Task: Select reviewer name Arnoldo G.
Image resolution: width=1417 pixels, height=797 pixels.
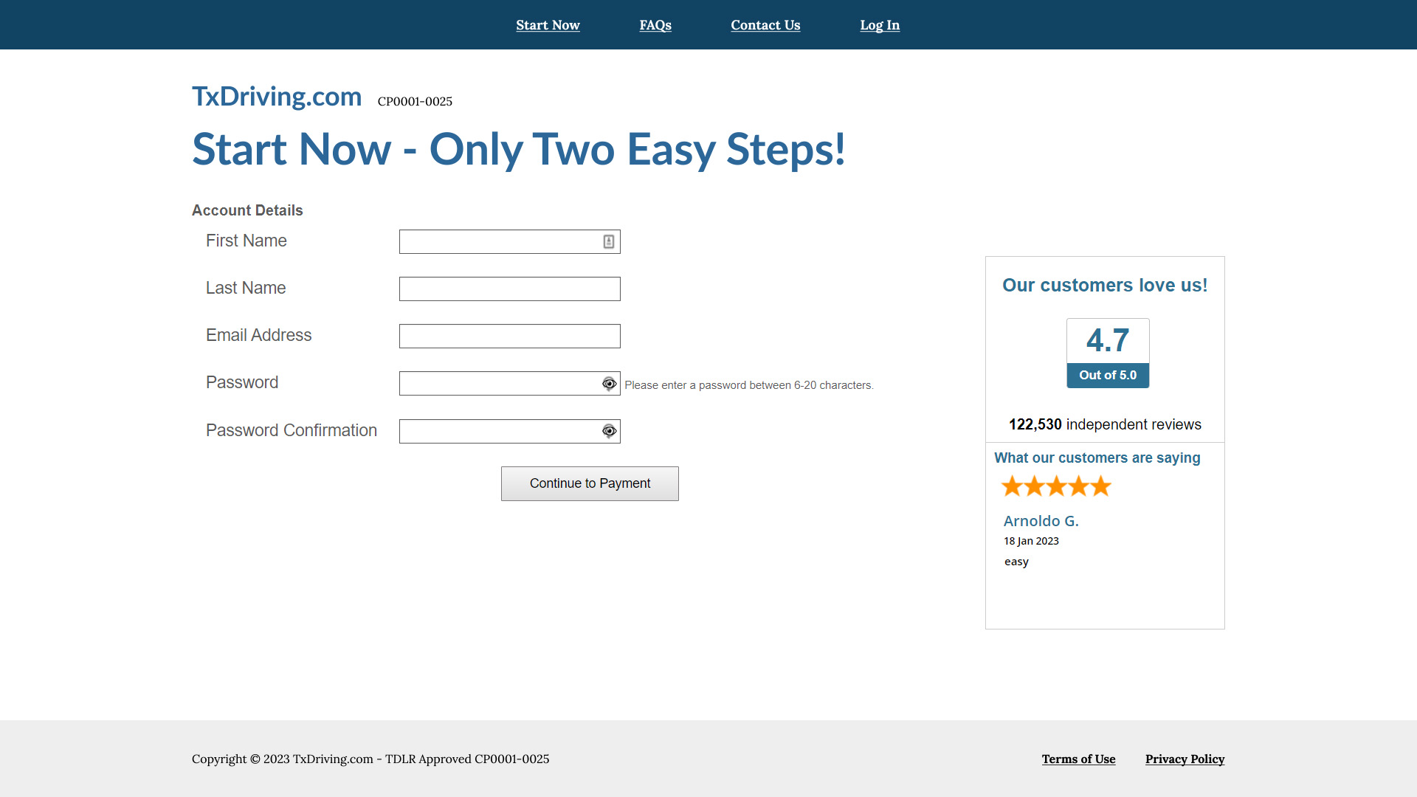Action: click(1041, 521)
